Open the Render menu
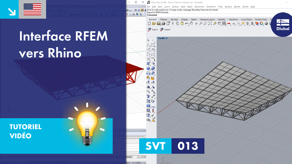The width and height of the screenshot is (292, 164). (x=237, y=7)
